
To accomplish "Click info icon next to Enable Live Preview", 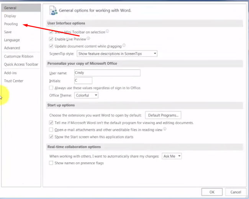I will pyautogui.click(x=88, y=38).
